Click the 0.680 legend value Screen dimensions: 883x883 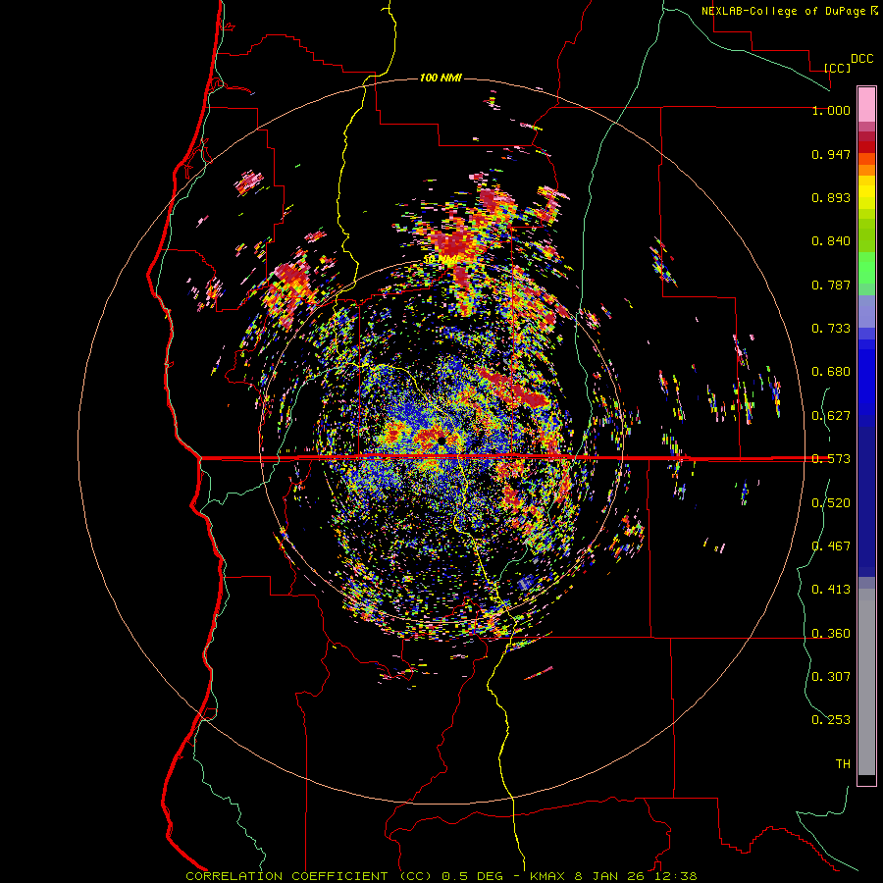831,372
